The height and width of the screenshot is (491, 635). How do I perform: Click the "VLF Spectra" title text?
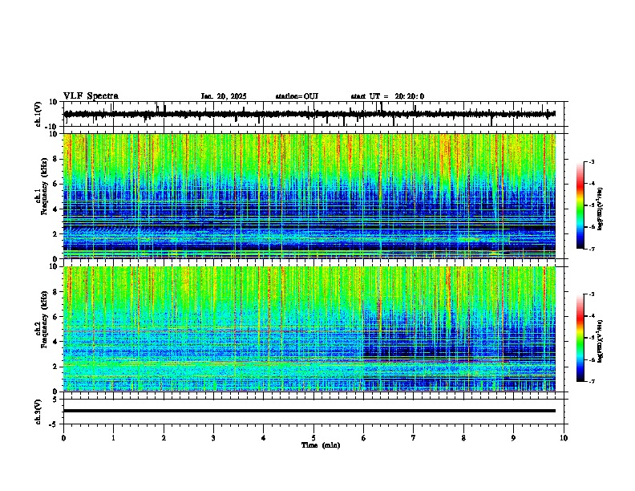click(x=91, y=96)
